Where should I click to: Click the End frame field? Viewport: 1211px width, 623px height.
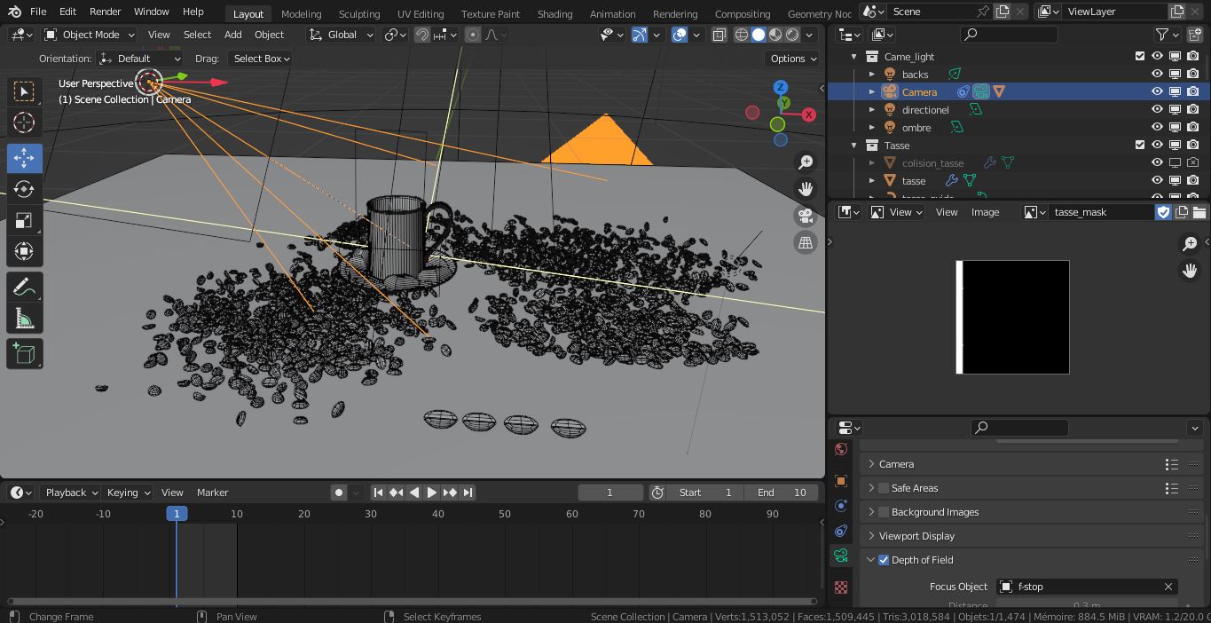tap(781, 493)
